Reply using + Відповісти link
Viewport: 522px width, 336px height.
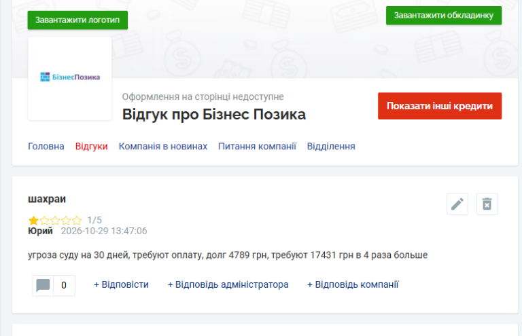pyautogui.click(x=121, y=284)
